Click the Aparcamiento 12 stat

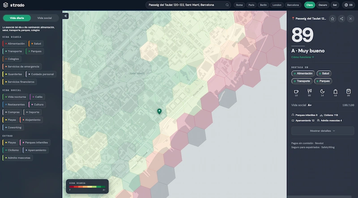[x=303, y=120]
